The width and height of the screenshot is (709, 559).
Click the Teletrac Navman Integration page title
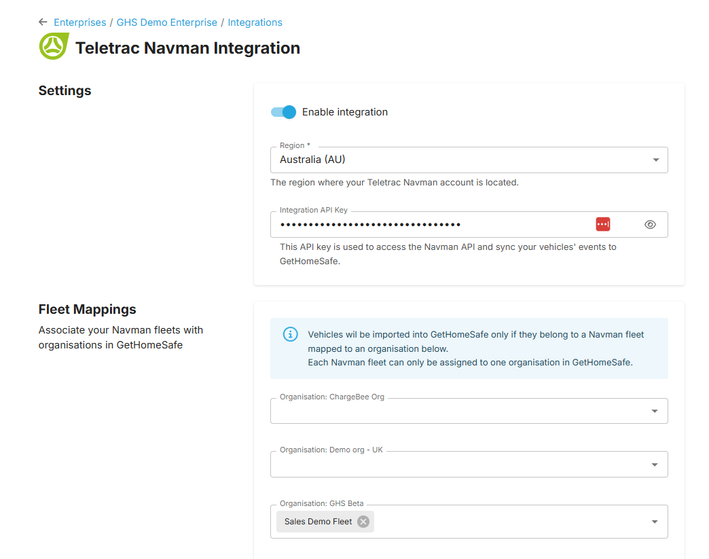tap(187, 48)
